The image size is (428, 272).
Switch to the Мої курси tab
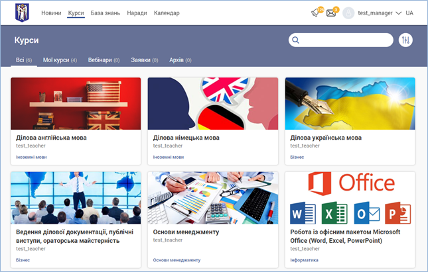tap(60, 60)
